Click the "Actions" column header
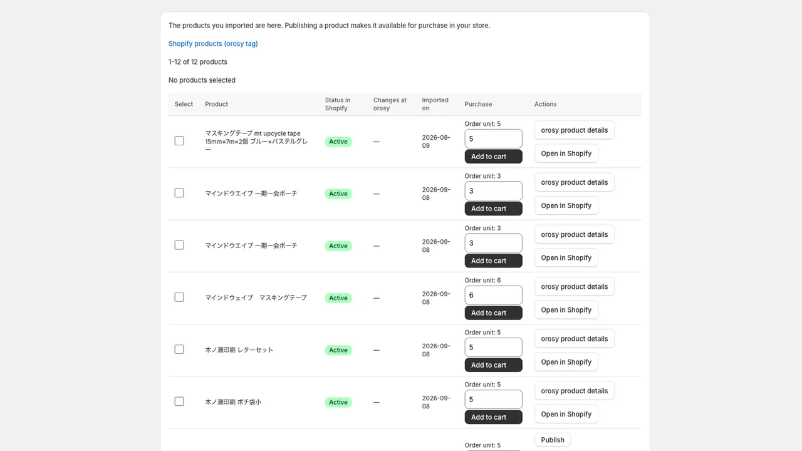The width and height of the screenshot is (802, 451). [545, 104]
